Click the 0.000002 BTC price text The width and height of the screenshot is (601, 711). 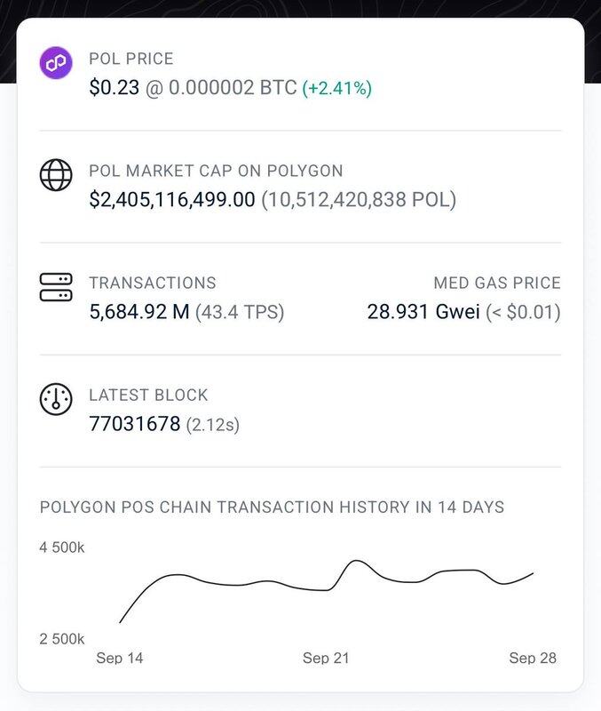(233, 87)
